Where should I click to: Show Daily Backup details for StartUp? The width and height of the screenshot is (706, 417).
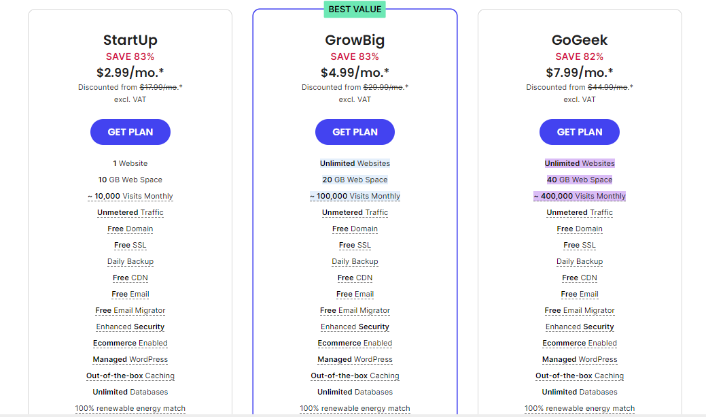pos(130,261)
